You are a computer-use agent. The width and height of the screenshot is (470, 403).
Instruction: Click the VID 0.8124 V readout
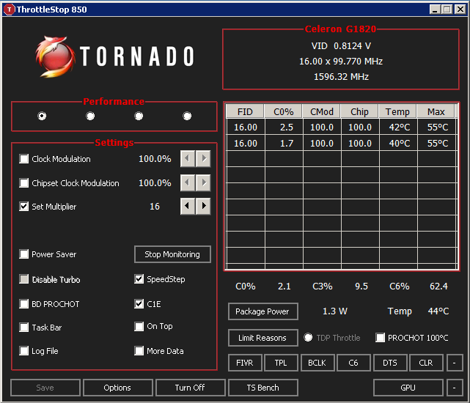click(x=341, y=46)
